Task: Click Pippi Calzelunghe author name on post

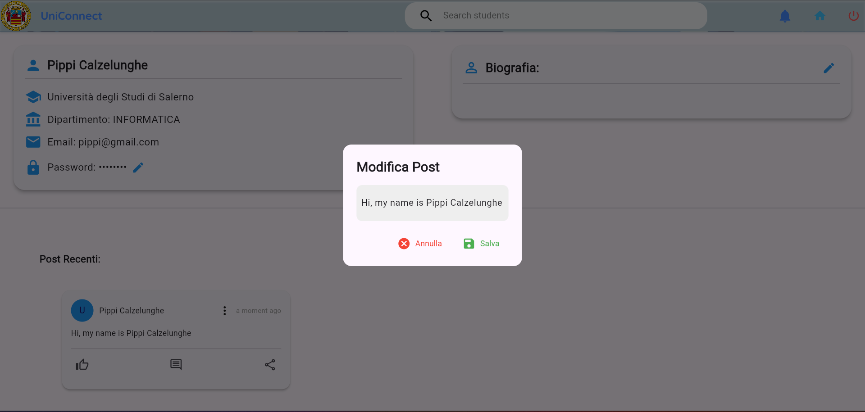Action: (x=132, y=311)
